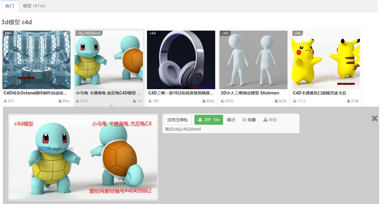Open the headphone model thumbnail

181,60
